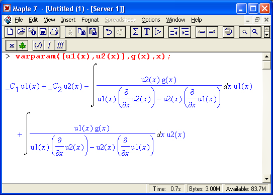Open the Insert menu
This screenshot has height=195, width=273.
click(x=68, y=20)
